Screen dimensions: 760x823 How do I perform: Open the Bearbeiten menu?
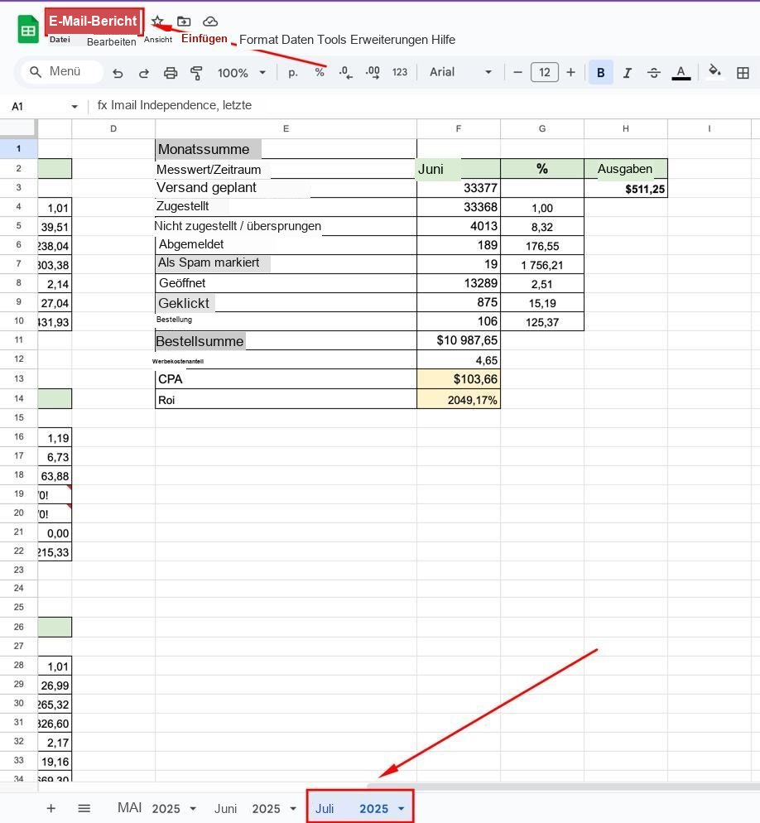click(111, 42)
